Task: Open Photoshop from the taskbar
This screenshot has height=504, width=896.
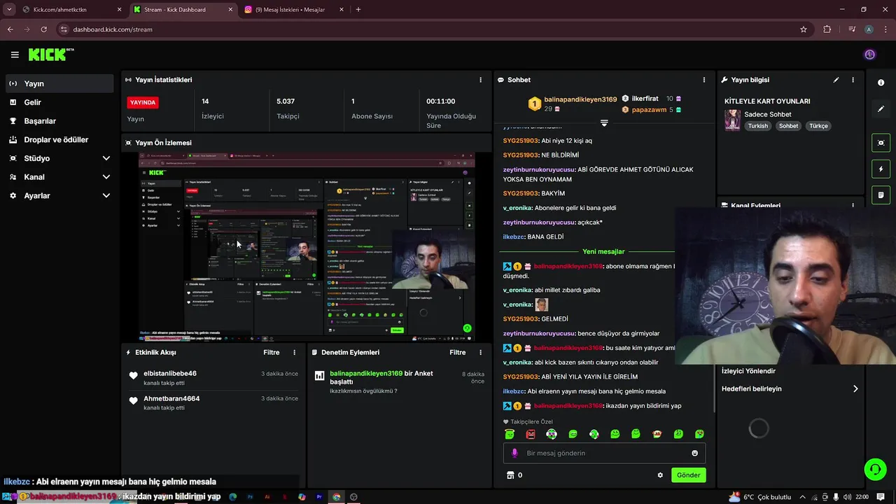Action: click(250, 497)
